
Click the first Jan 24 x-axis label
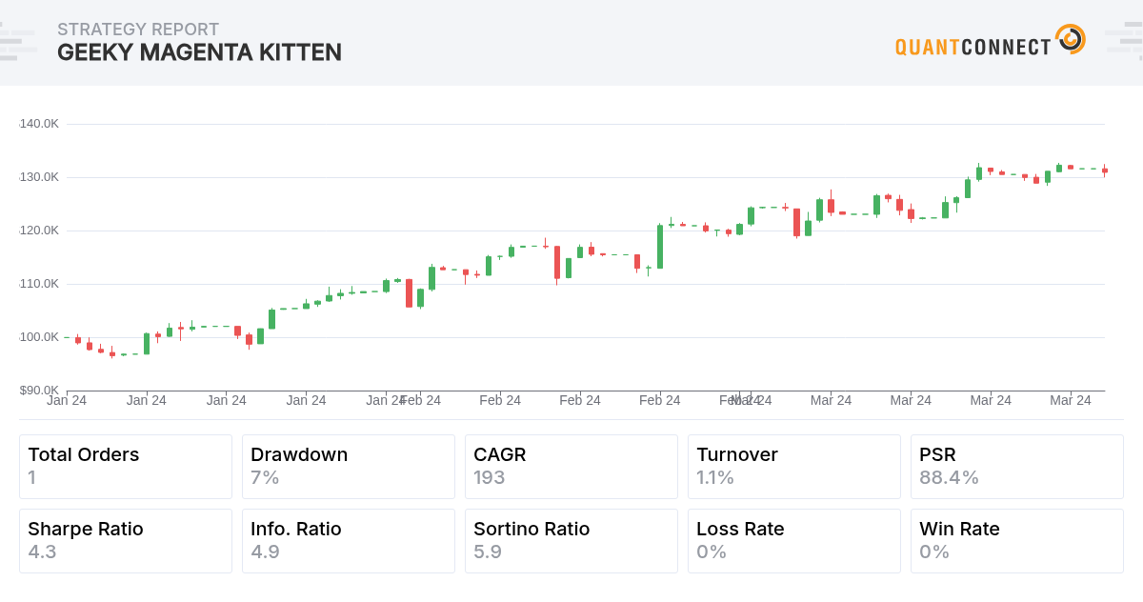point(67,401)
